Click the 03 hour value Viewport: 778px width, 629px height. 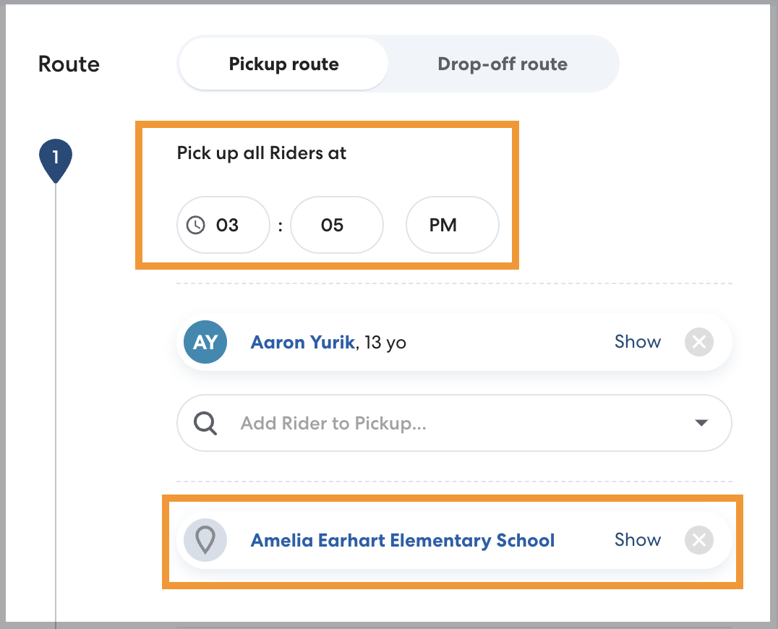tap(227, 225)
